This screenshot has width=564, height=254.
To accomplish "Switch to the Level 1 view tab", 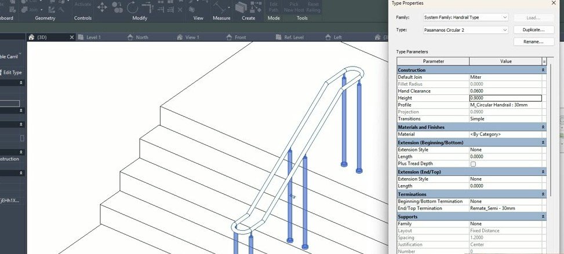I will (93, 37).
